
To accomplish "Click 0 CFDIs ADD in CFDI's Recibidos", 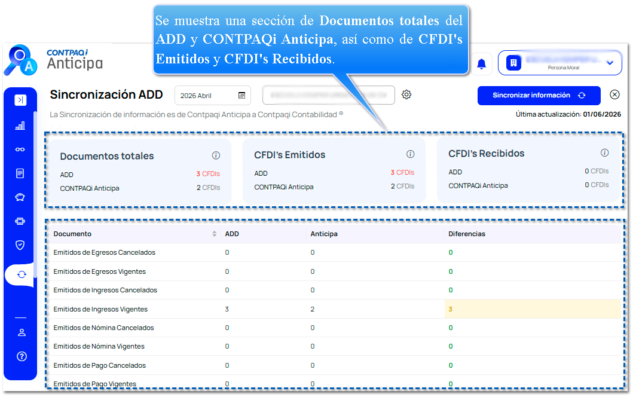I will click(597, 171).
